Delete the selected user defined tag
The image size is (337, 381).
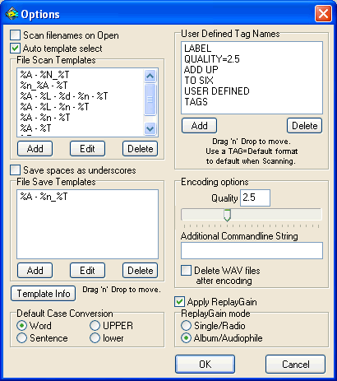click(x=304, y=126)
